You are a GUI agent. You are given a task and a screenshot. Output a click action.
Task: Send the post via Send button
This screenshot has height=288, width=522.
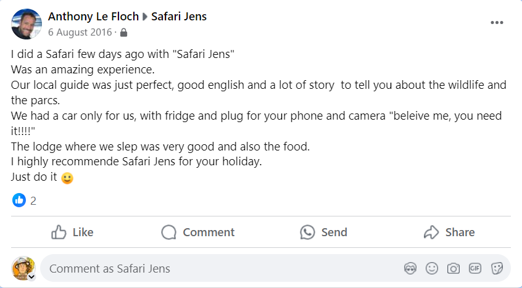[323, 232]
